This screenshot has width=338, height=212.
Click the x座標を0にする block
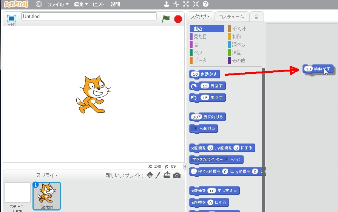click(209, 203)
